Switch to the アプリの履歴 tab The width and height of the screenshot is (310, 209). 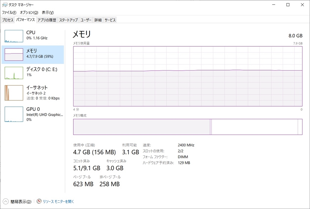pyautogui.click(x=47, y=20)
